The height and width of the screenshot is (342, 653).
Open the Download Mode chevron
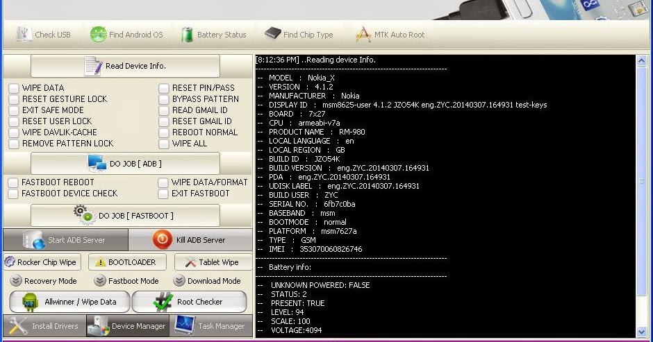pos(179,281)
